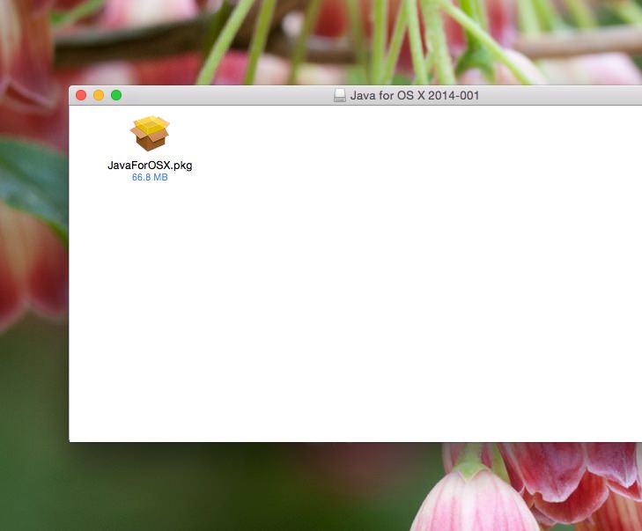
Task: Click the JavaForOSX.pkg file name label
Action: 150,166
